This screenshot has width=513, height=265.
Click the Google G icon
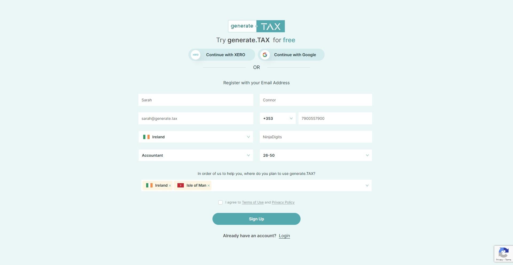(x=265, y=55)
